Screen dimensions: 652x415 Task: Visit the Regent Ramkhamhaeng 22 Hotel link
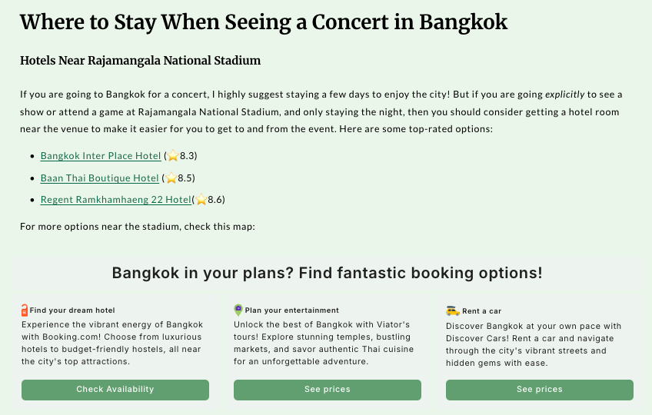pyautogui.click(x=115, y=200)
